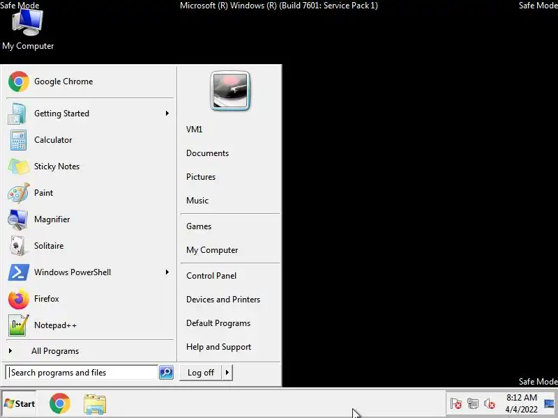Click the user account picture
Screen dimensions: 558x418
pos(230,91)
